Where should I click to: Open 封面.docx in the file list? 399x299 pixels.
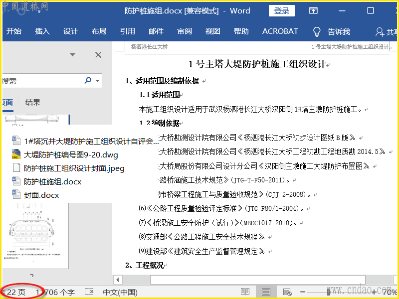tap(41, 195)
